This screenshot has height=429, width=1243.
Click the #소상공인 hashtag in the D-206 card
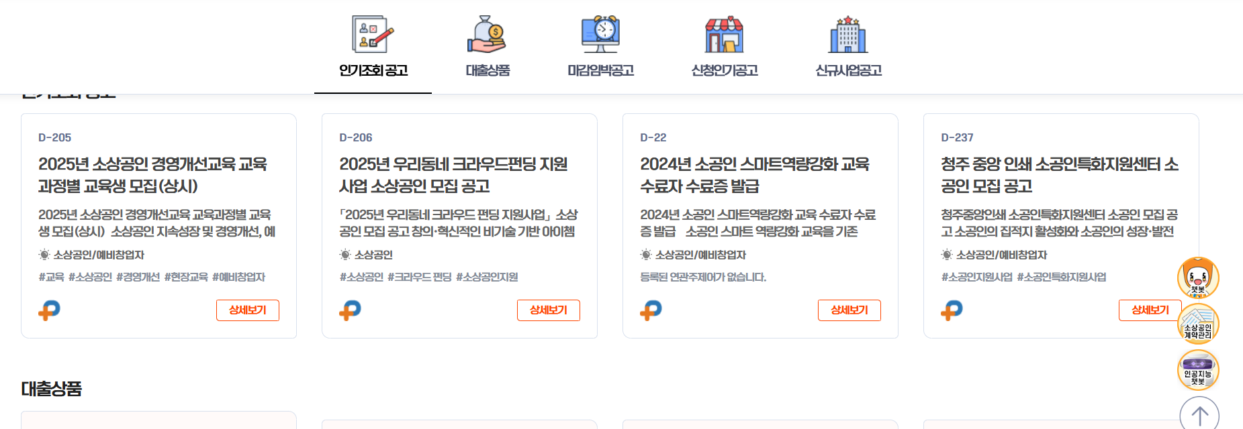[x=361, y=277]
